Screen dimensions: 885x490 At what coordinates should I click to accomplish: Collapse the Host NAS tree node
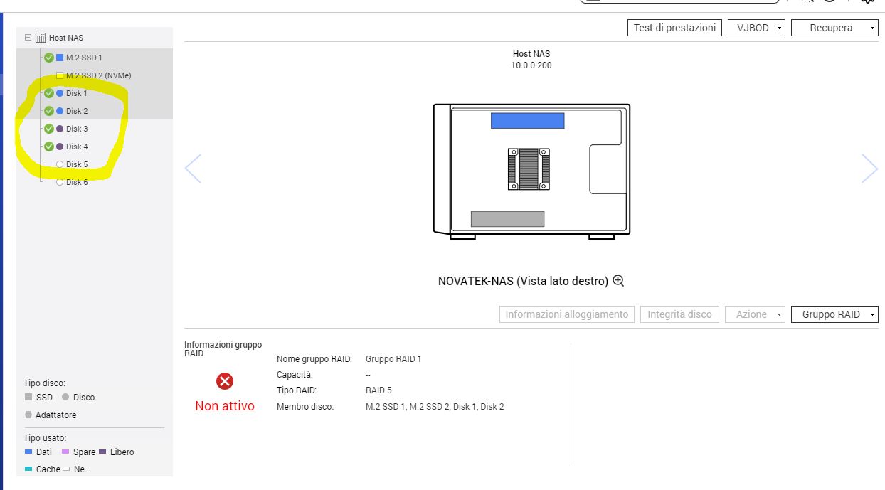(28, 38)
